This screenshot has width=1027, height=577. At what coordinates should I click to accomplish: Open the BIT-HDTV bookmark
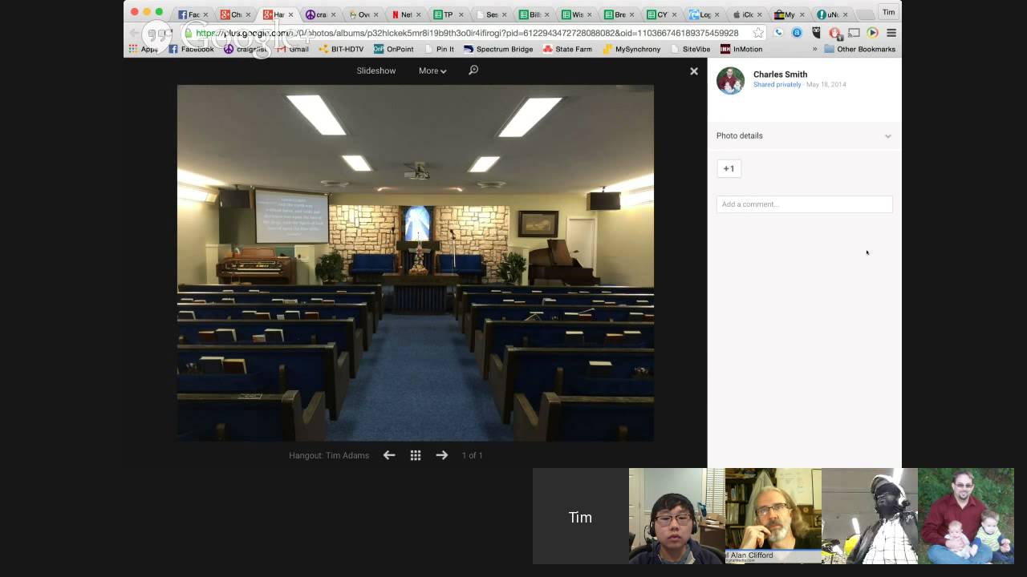pos(341,49)
